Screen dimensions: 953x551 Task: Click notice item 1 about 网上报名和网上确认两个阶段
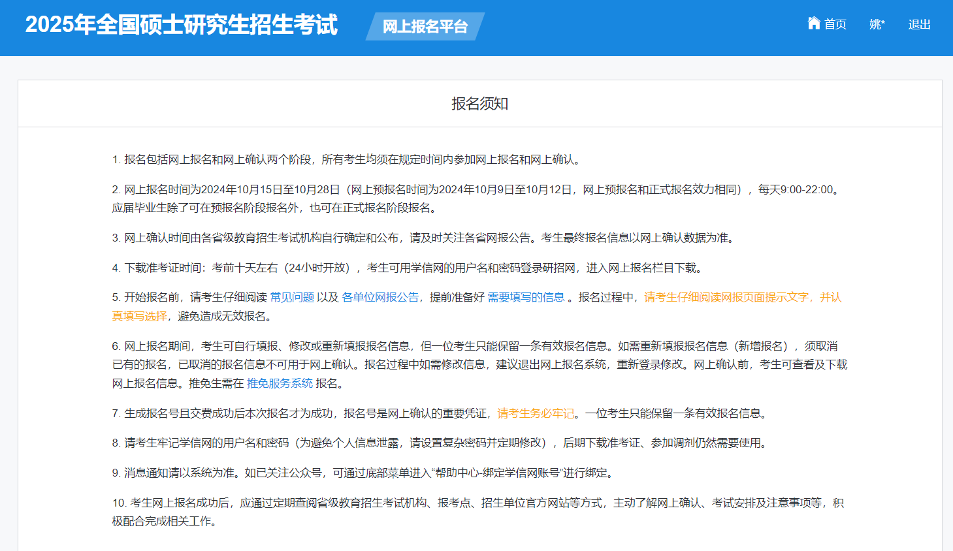click(346, 159)
